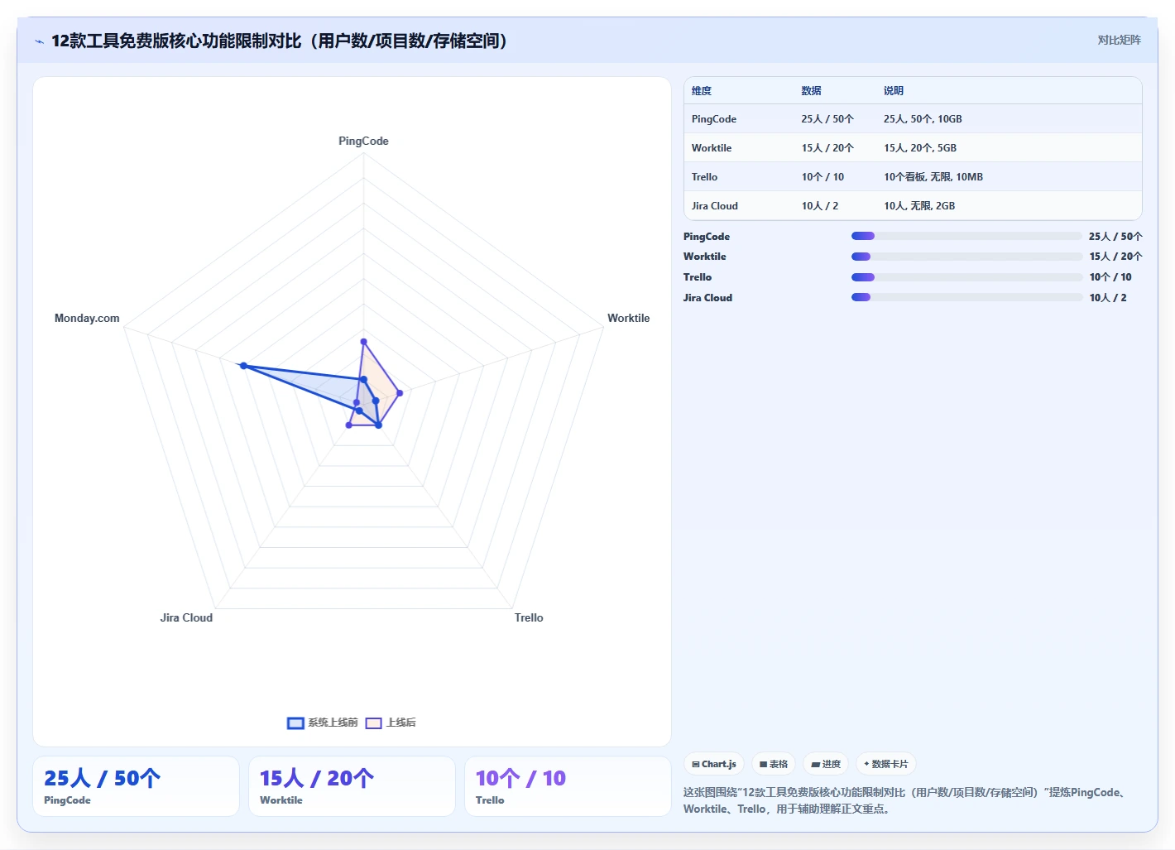Viewport: 1175px width, 850px height.
Task: Click the Trello axis label on radar chart
Action: coord(529,617)
